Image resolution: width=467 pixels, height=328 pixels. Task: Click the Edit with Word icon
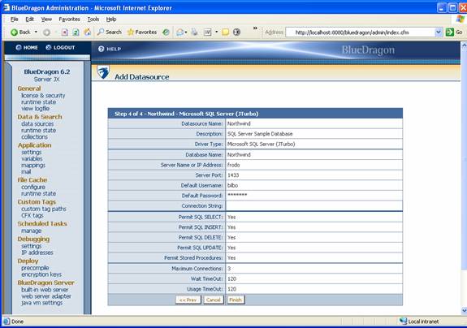click(x=207, y=32)
